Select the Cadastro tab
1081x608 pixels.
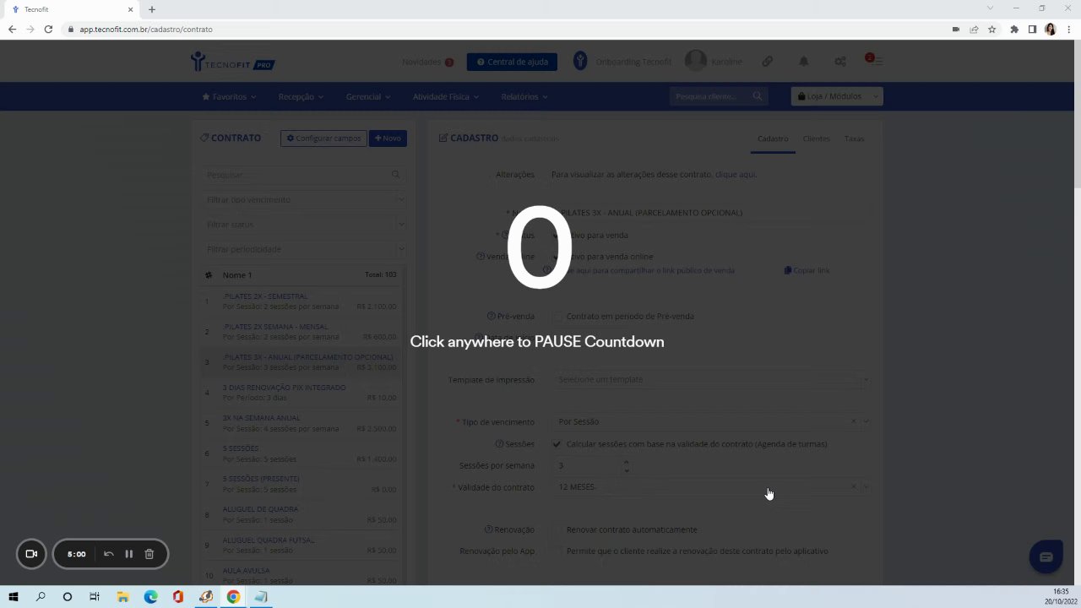773,138
